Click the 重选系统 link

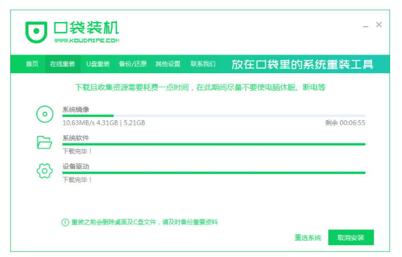[x=308, y=238]
